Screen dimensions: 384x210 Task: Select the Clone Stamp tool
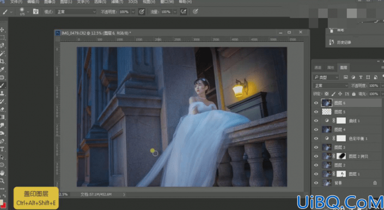pos(2,93)
